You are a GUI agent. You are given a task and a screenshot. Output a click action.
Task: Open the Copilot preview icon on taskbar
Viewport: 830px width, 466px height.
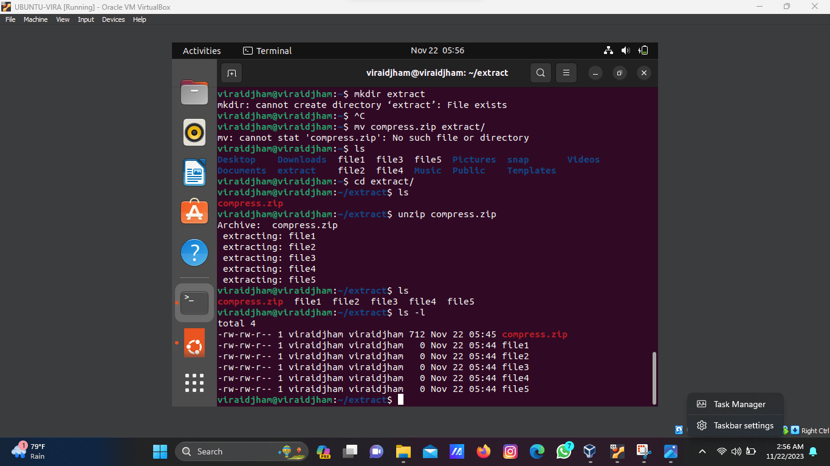pyautogui.click(x=324, y=451)
